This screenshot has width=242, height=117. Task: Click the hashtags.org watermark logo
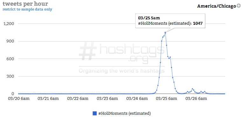pyautogui.click(x=122, y=58)
